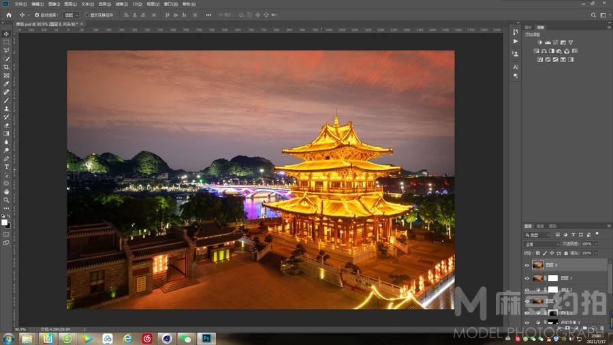Screen dimensions: 613x345
Task: Add an Invert adjustment
Action: [540, 59]
